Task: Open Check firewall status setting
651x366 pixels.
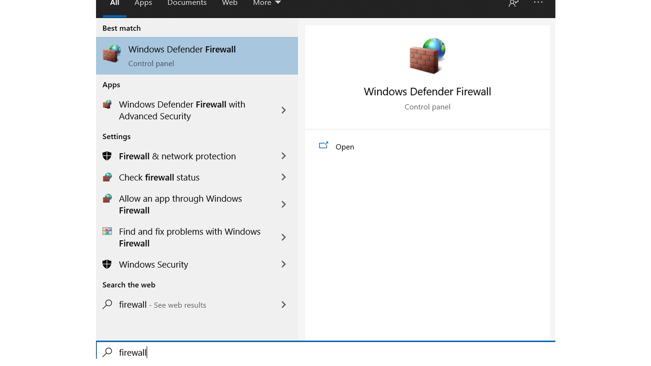Action: pyautogui.click(x=197, y=177)
